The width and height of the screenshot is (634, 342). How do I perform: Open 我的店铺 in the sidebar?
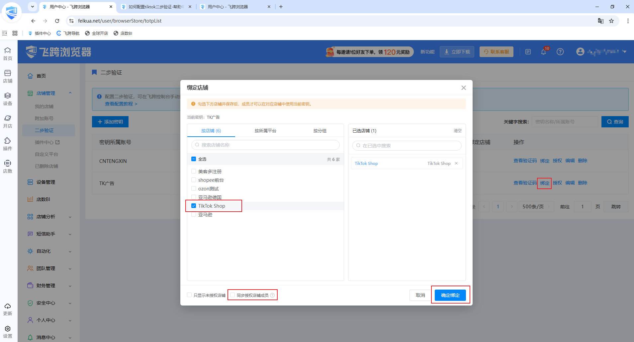44,106
